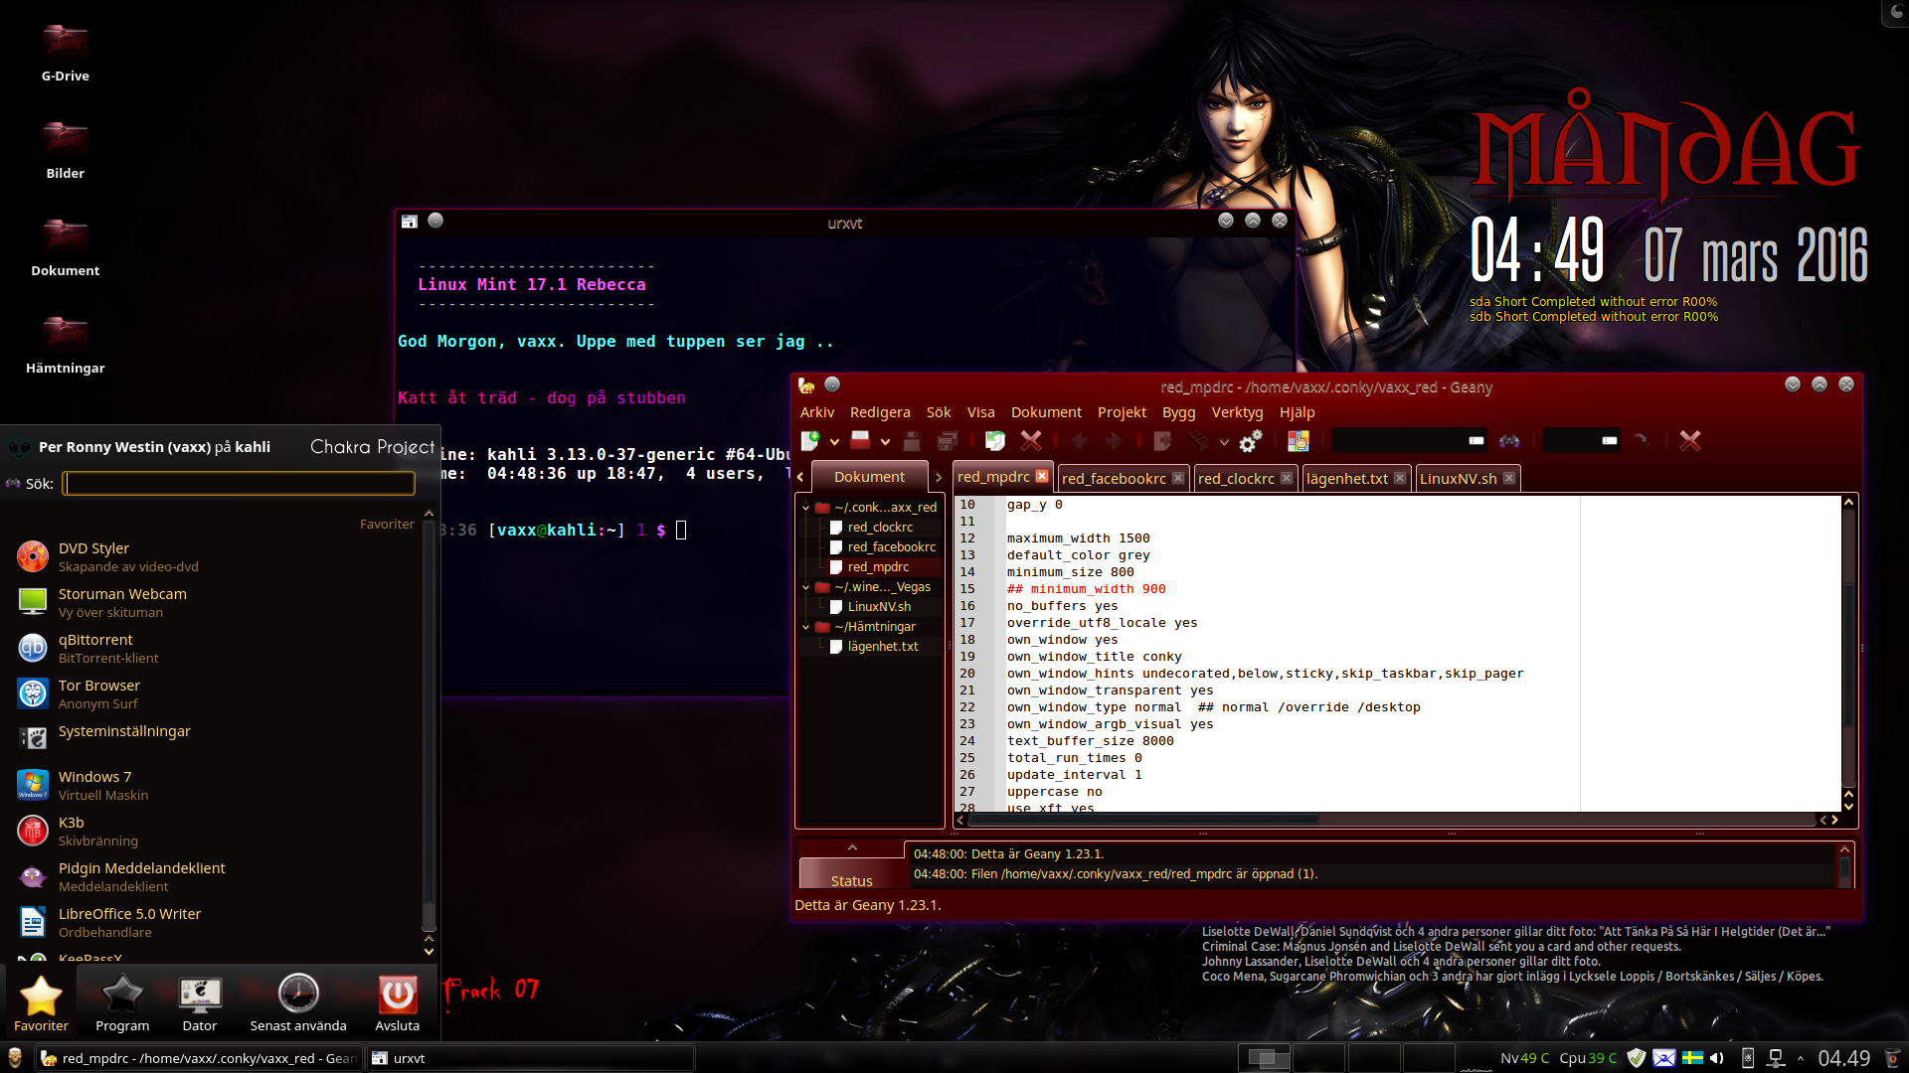
Task: Select lägenhet.txt in the document tree
Action: (x=883, y=647)
